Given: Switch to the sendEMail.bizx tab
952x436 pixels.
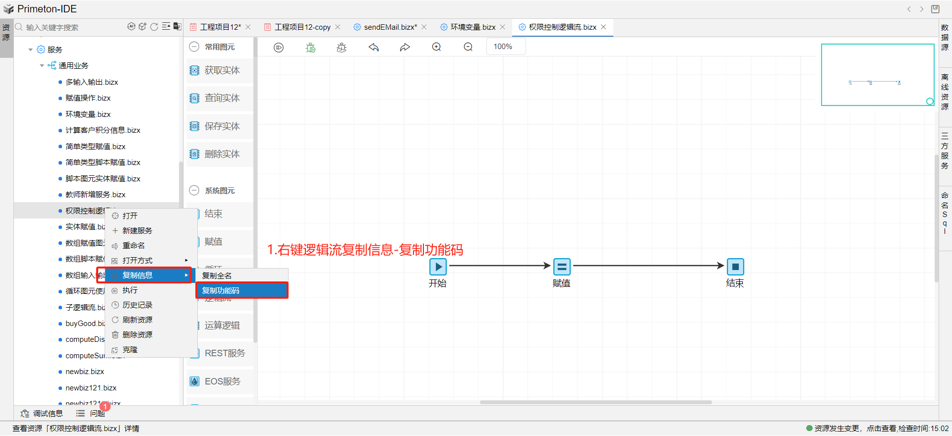Looking at the screenshot, I should (x=390, y=27).
